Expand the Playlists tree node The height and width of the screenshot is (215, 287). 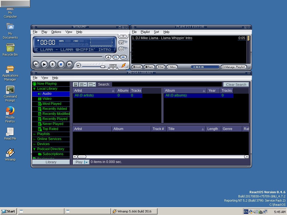[x=34, y=134]
